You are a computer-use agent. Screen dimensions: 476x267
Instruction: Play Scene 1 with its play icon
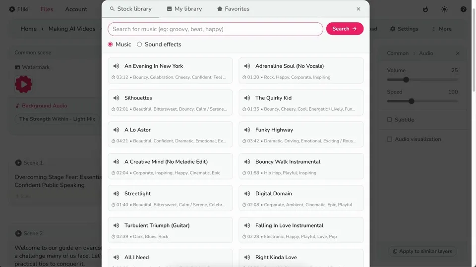pyautogui.click(x=18, y=163)
